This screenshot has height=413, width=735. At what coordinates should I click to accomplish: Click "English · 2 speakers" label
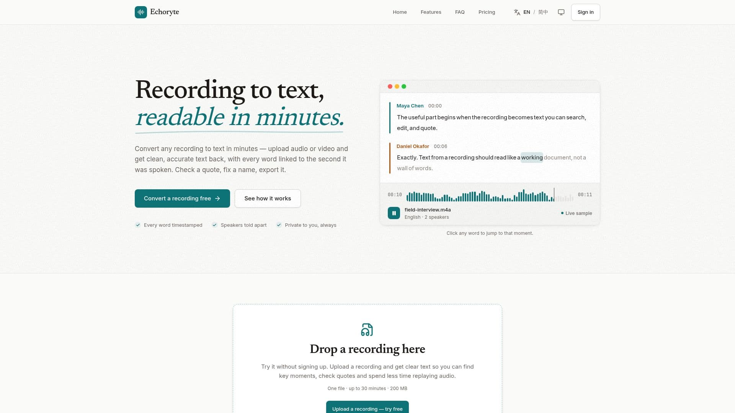[x=427, y=217]
